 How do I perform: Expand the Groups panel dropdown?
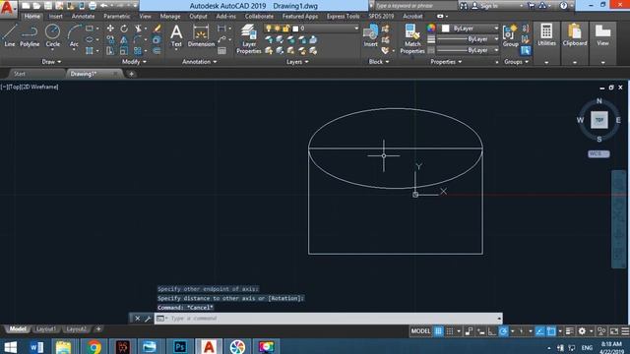(x=516, y=62)
